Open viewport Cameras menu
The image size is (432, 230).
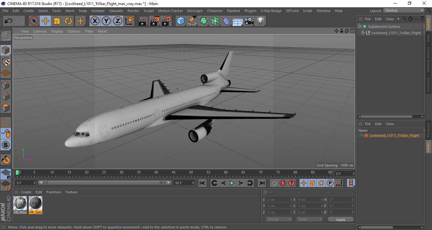40,31
